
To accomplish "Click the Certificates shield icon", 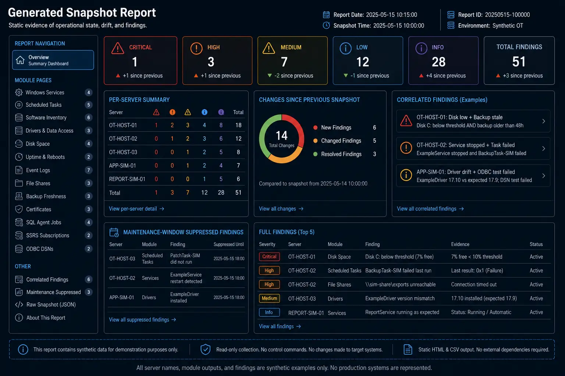I will [x=19, y=209].
